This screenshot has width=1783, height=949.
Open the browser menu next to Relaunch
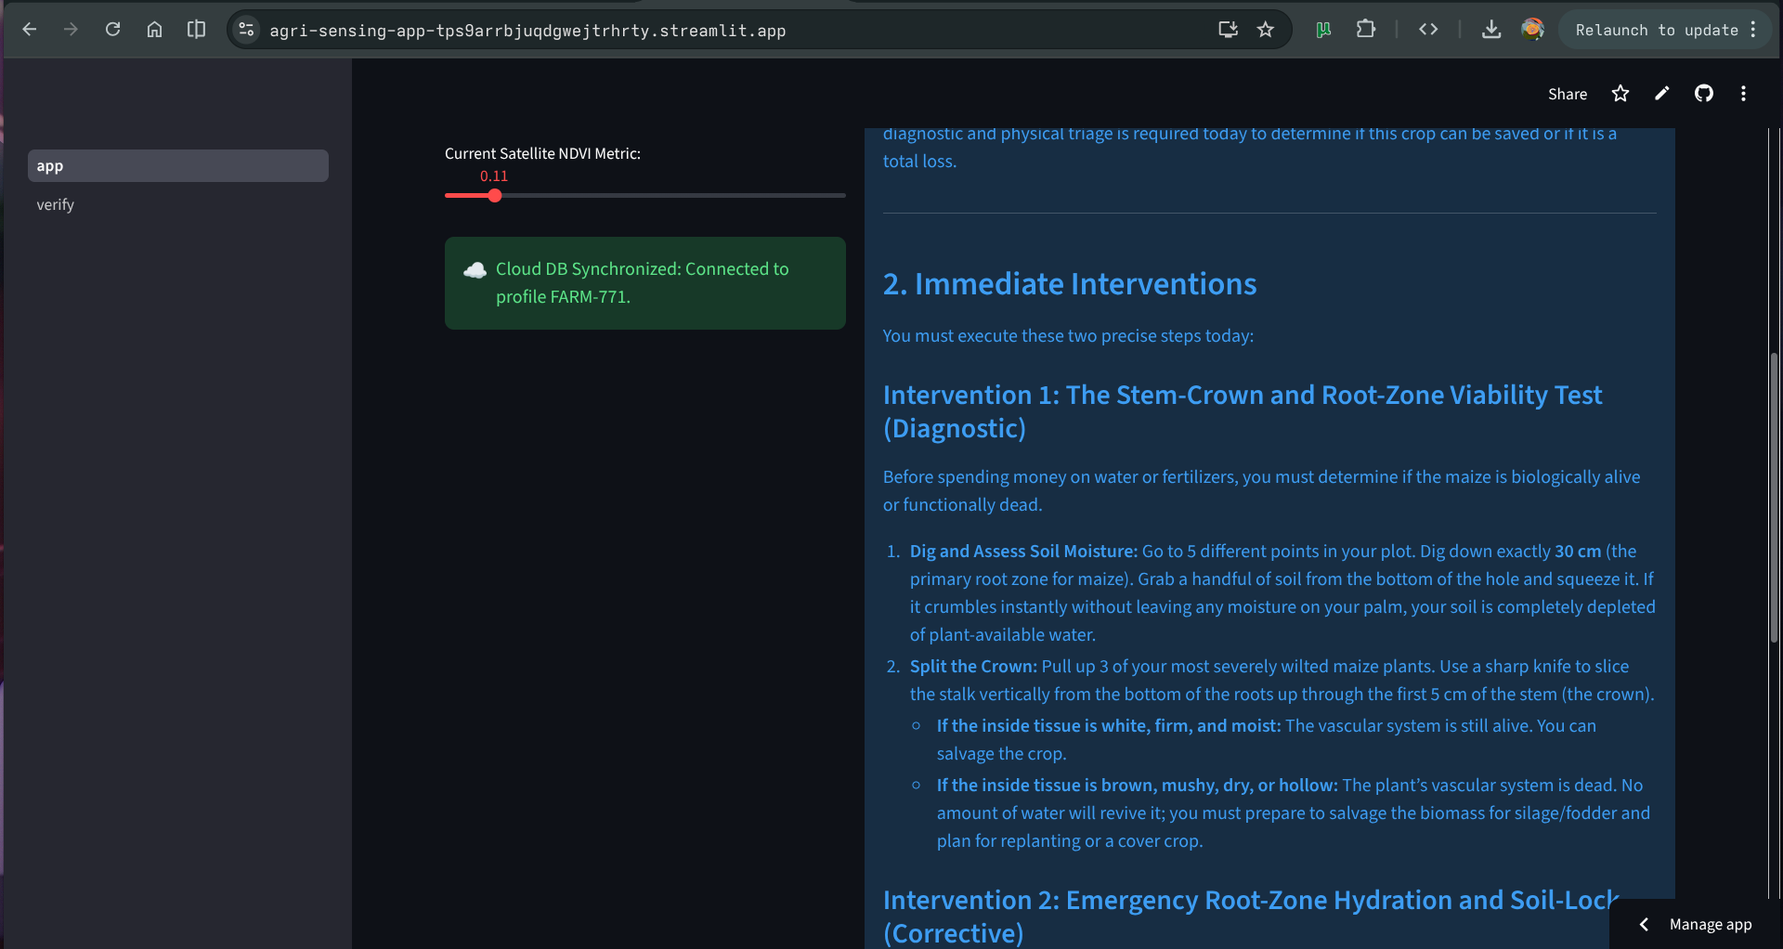coord(1753,30)
